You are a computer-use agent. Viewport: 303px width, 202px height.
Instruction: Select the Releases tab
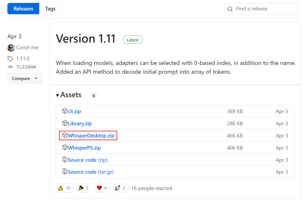coord(23,9)
